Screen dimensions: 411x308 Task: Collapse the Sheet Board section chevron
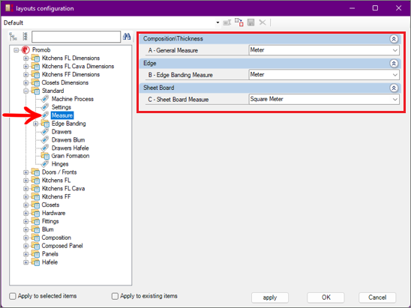click(x=394, y=88)
